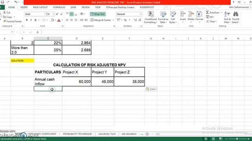The image size is (252, 141).
Task: Click Decrease Decimal icon
Action: [x=140, y=20]
